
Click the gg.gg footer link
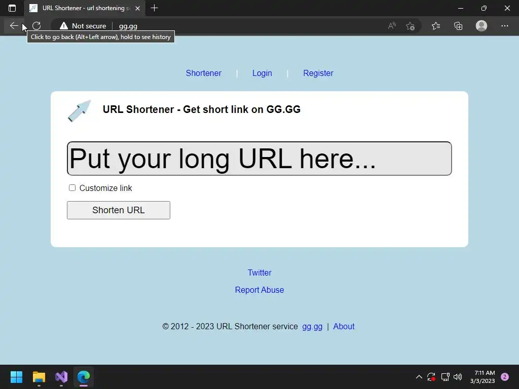click(x=312, y=327)
